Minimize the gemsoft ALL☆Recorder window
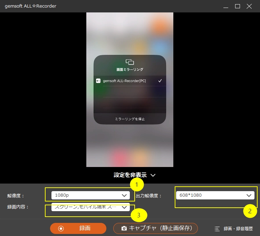 tap(225, 6)
